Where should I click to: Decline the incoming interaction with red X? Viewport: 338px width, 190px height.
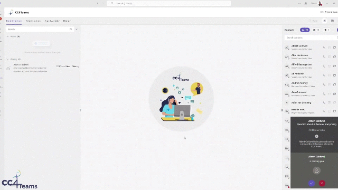point(322,183)
